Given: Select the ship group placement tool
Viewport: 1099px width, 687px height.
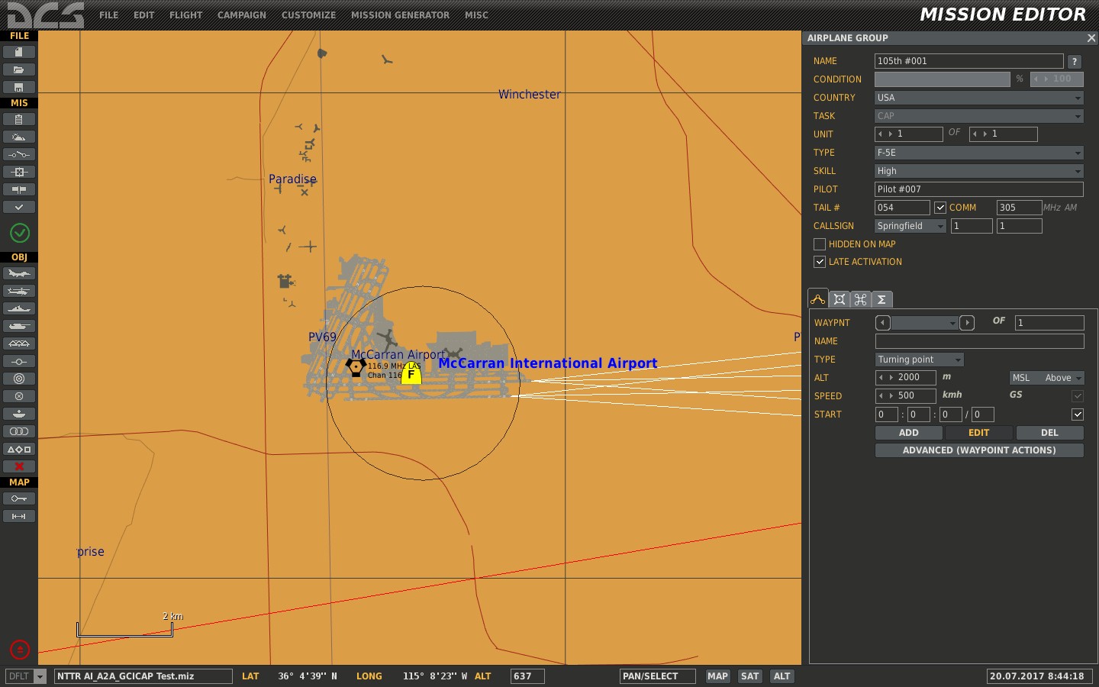Looking at the screenshot, I should pos(18,308).
